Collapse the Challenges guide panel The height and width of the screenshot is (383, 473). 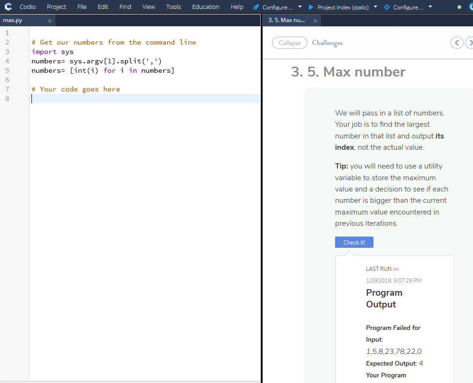[290, 43]
